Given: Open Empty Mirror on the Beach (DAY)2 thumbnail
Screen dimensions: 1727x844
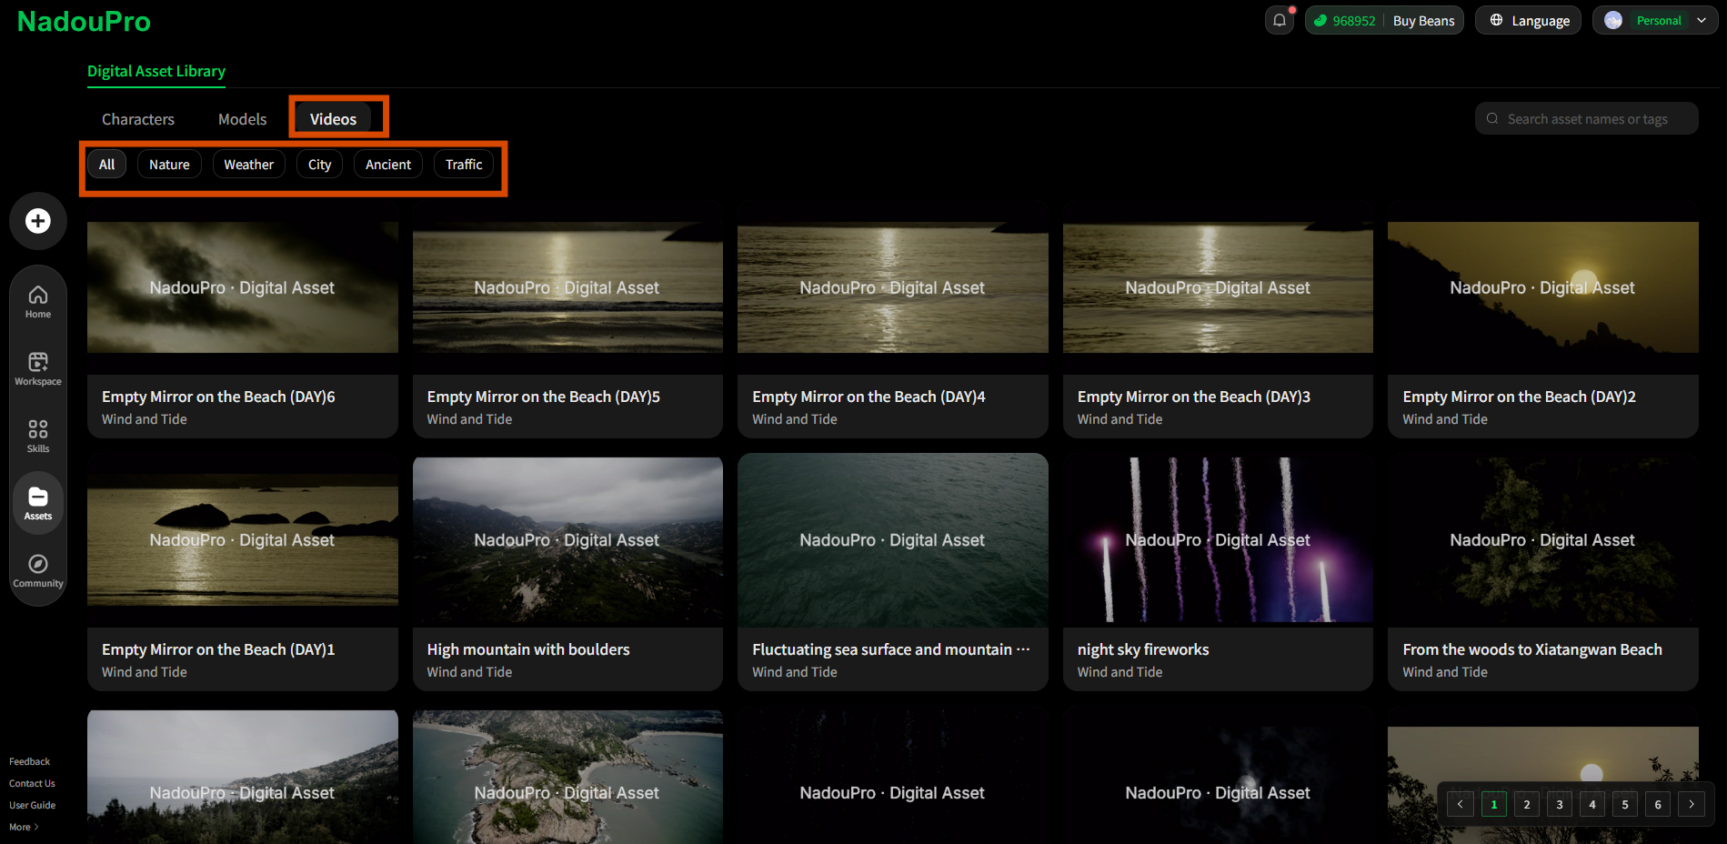Looking at the screenshot, I should pyautogui.click(x=1543, y=287).
